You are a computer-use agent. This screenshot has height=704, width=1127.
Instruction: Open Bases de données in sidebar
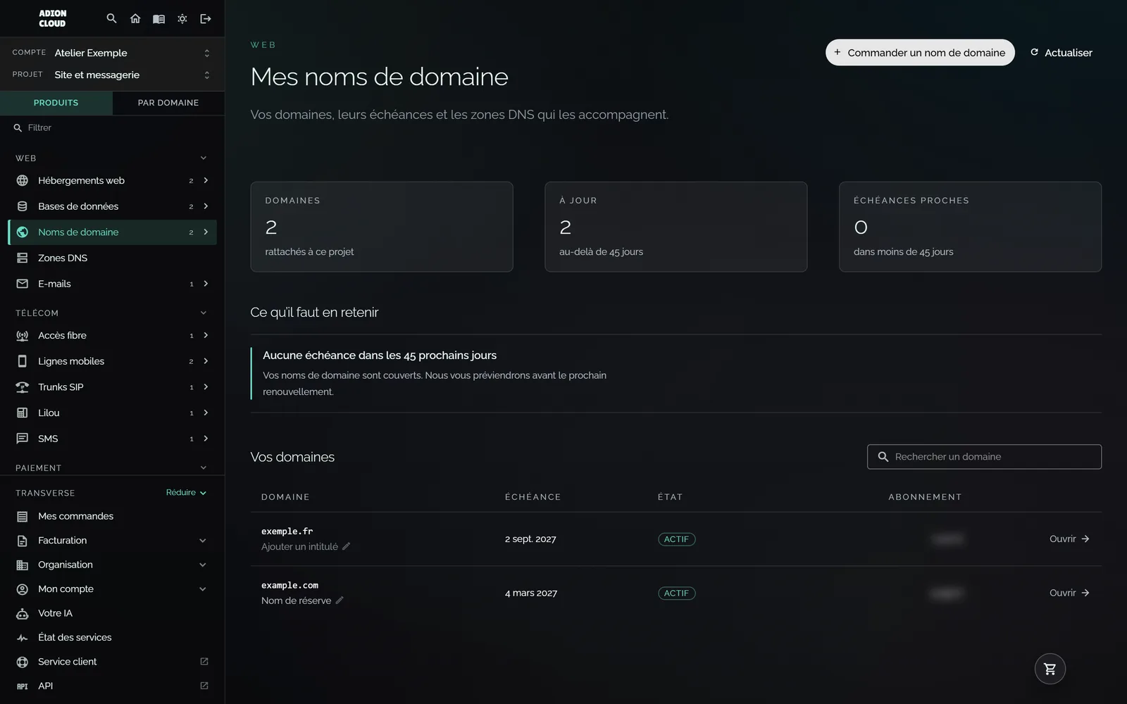[x=113, y=206]
